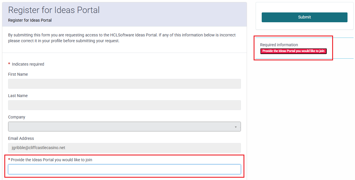
Task: Focus the First Name text field
Action: (124, 84)
